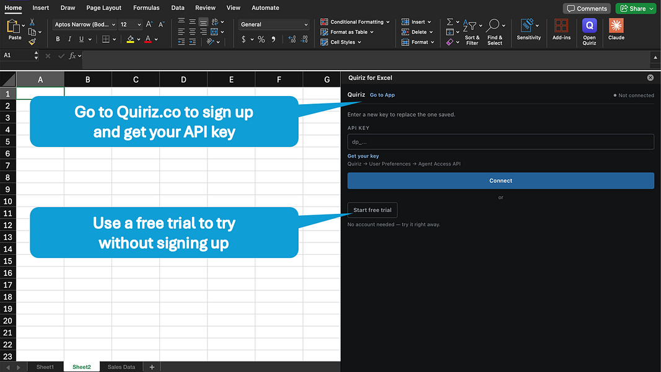
Task: Open font color dropdown arrow
Action: click(156, 40)
